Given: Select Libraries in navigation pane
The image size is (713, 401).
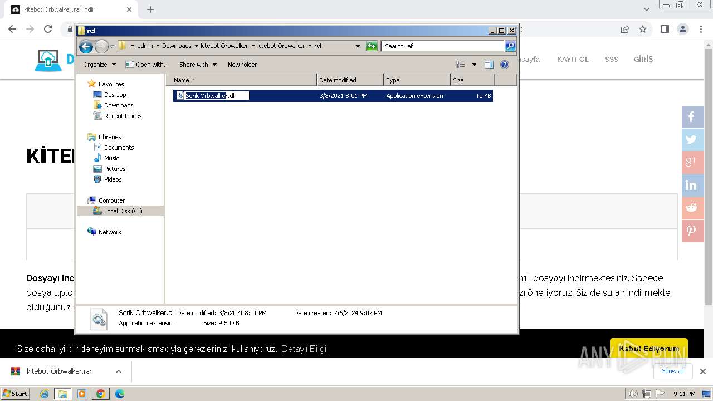Looking at the screenshot, I should click(110, 137).
